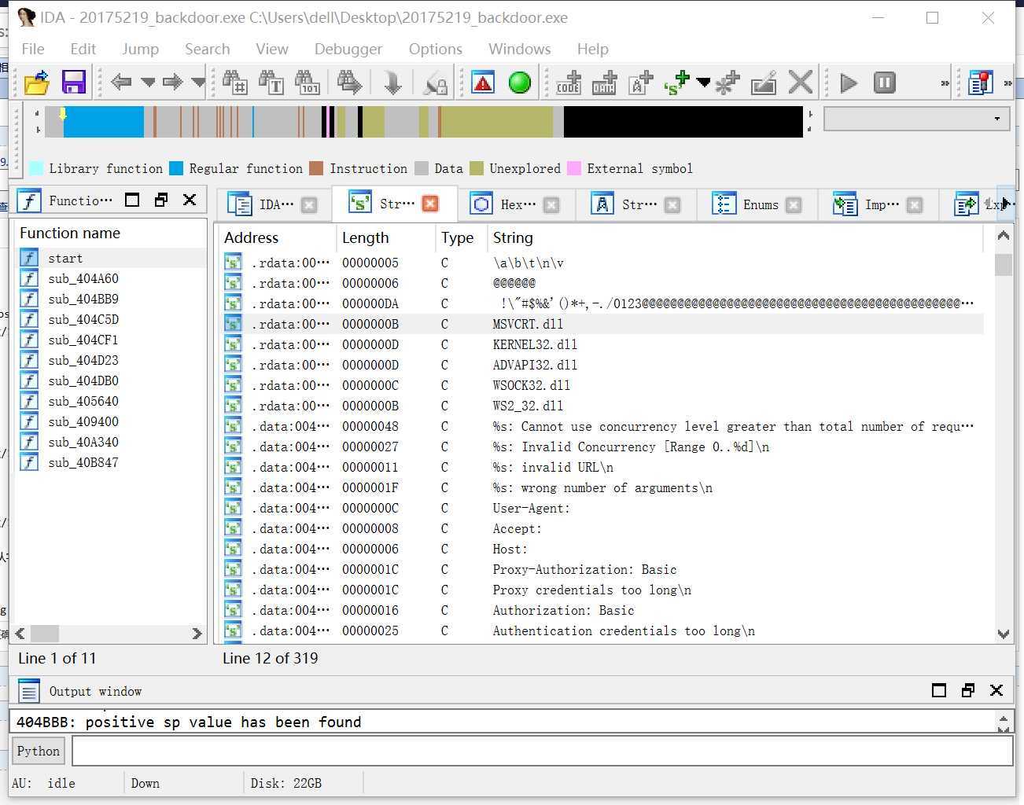1024x805 pixels.
Task: Open the Jump menu
Action: (x=140, y=49)
